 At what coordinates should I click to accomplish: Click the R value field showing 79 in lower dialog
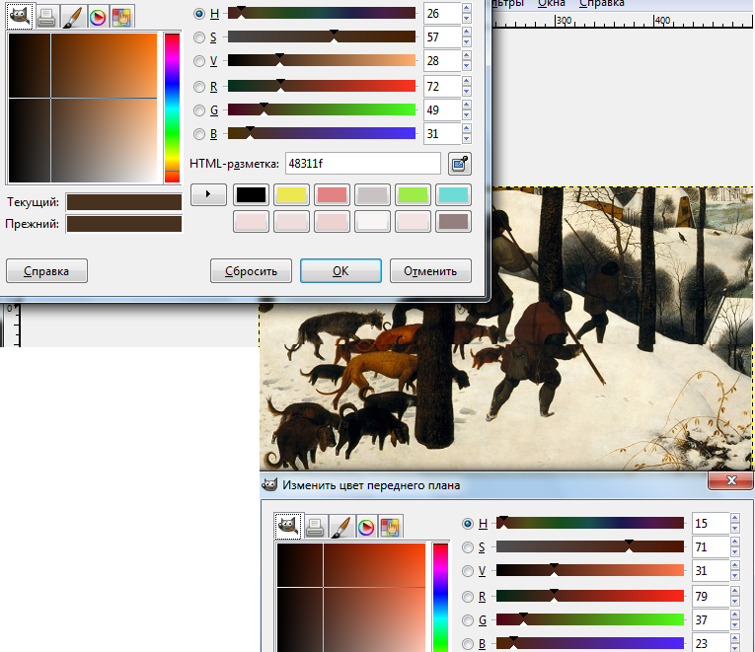click(712, 596)
